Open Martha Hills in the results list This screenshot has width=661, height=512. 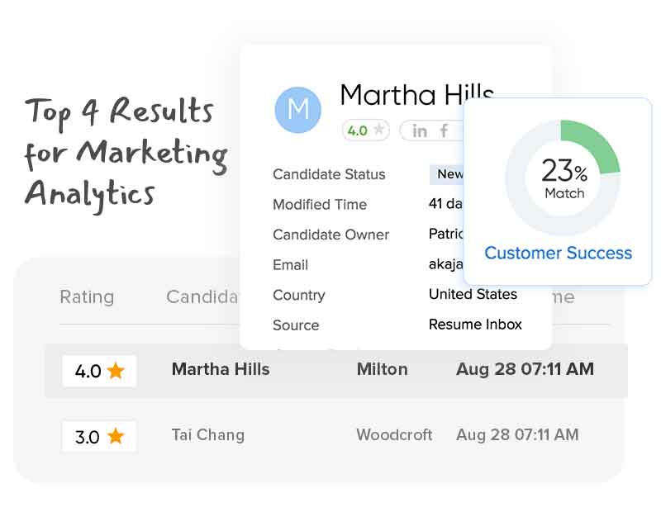point(221,370)
